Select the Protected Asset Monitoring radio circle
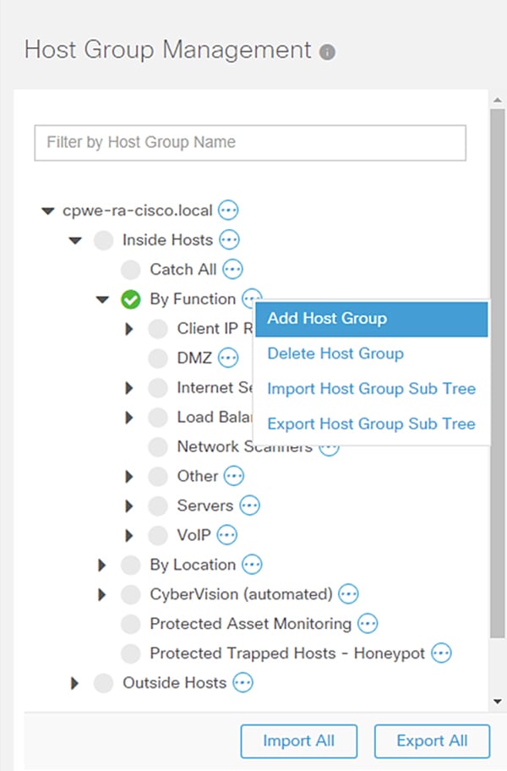 coord(131,624)
